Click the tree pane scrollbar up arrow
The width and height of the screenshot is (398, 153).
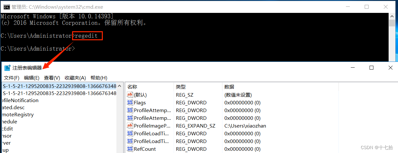pyautogui.click(x=120, y=86)
